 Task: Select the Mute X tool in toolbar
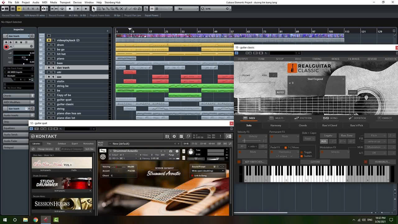(x=121, y=9)
